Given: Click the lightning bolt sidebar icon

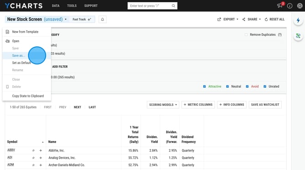Looking at the screenshot, I should (298, 20).
